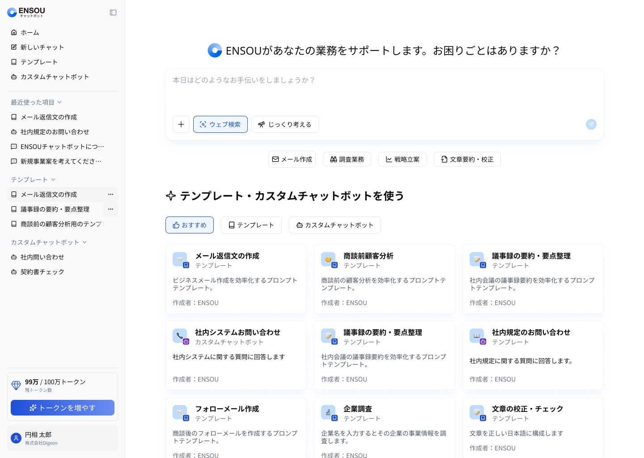Click the chat message input field

(385, 92)
